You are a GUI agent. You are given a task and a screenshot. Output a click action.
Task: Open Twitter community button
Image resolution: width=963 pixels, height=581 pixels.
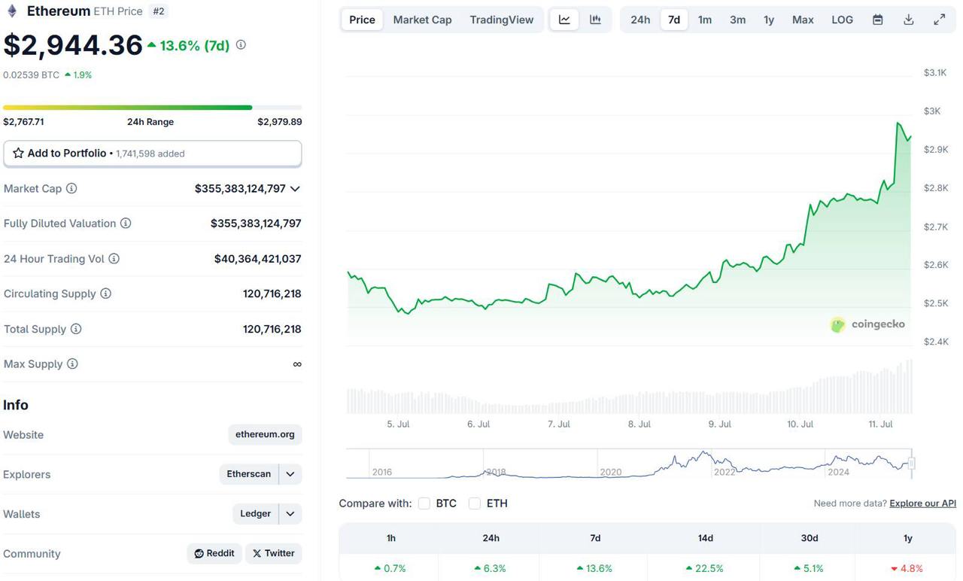coord(273,553)
